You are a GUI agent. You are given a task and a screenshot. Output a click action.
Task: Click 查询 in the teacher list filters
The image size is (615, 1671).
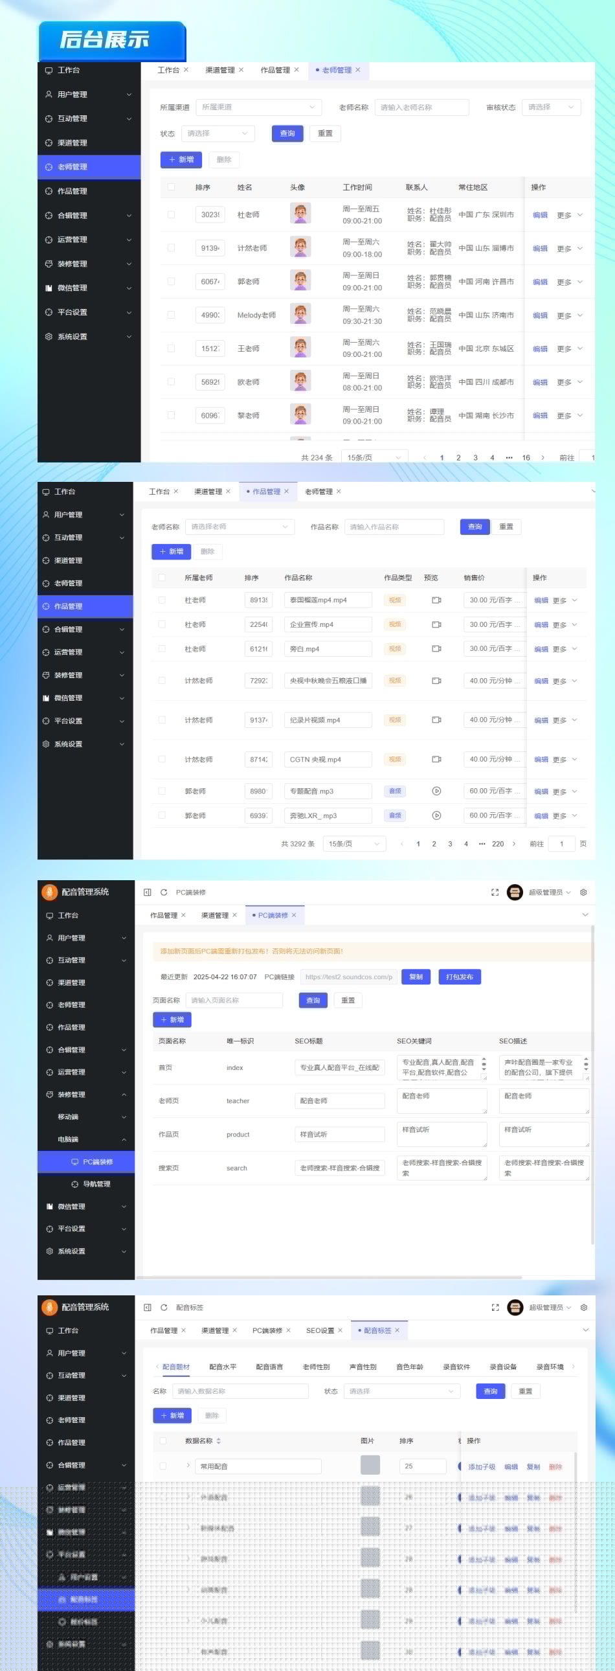pyautogui.click(x=287, y=133)
